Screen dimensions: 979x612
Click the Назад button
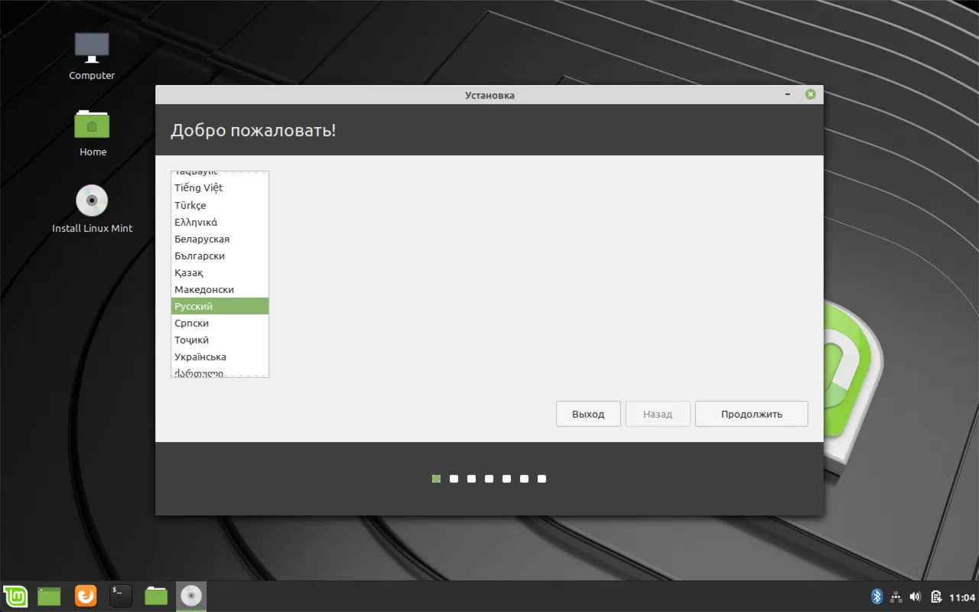[x=658, y=414]
